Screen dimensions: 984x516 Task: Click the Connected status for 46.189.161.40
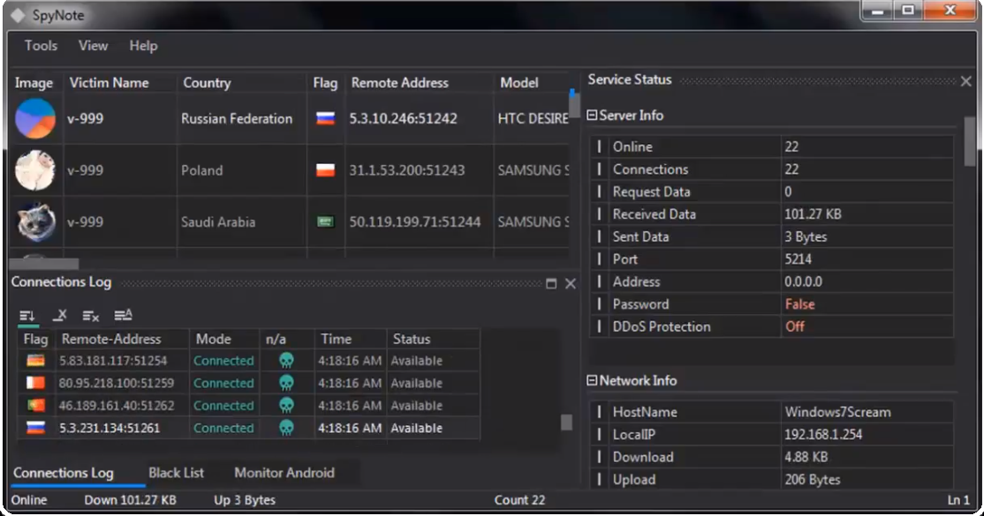coord(223,405)
